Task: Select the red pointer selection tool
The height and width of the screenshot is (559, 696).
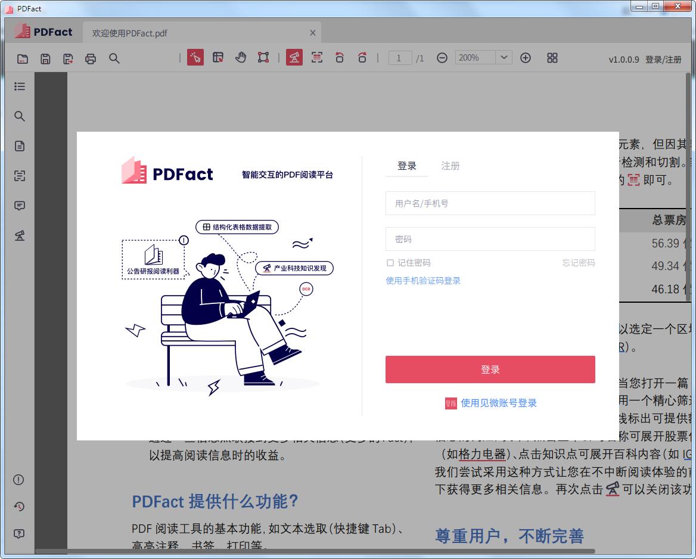Action: tap(195, 57)
